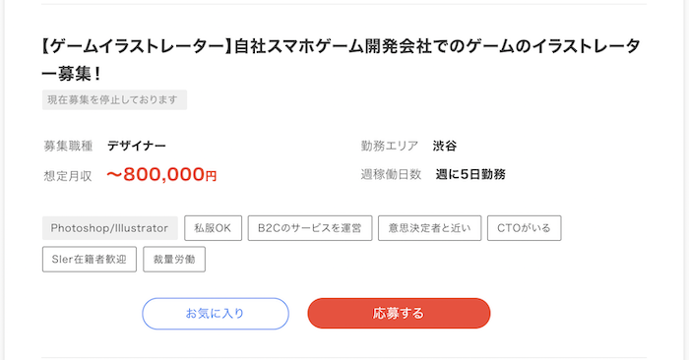Click the デザイナー job category value
The image size is (689, 360).
(137, 146)
